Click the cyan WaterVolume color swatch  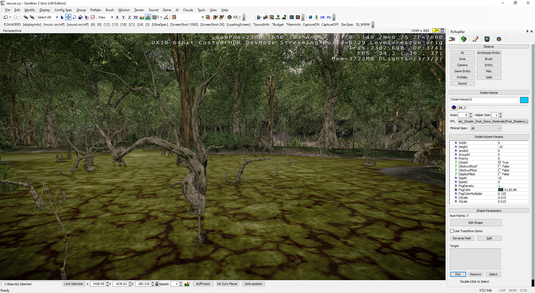(524, 100)
